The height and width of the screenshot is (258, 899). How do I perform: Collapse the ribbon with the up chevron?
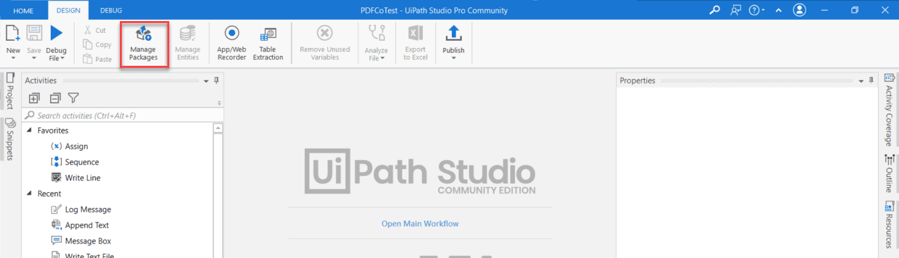[778, 10]
